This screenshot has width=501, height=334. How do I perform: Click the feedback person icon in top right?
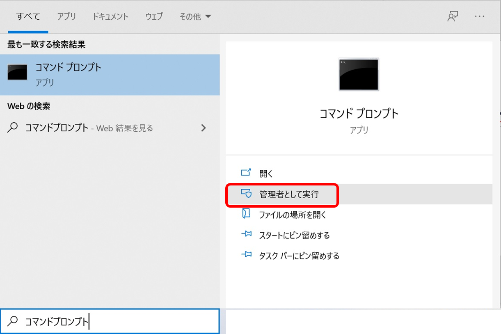tap(452, 16)
